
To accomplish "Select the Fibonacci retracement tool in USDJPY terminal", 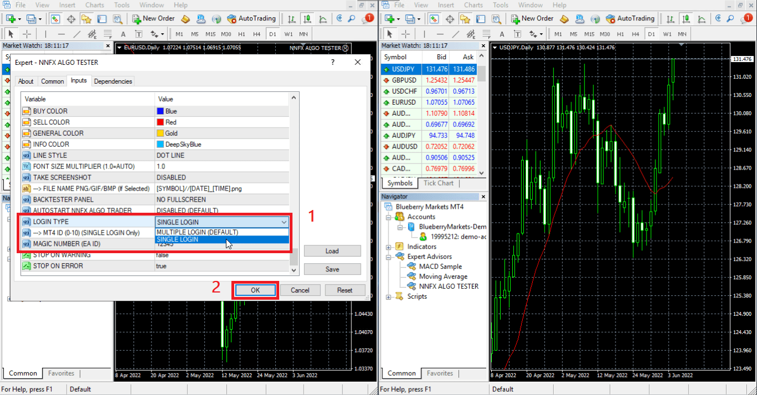I will click(x=487, y=34).
